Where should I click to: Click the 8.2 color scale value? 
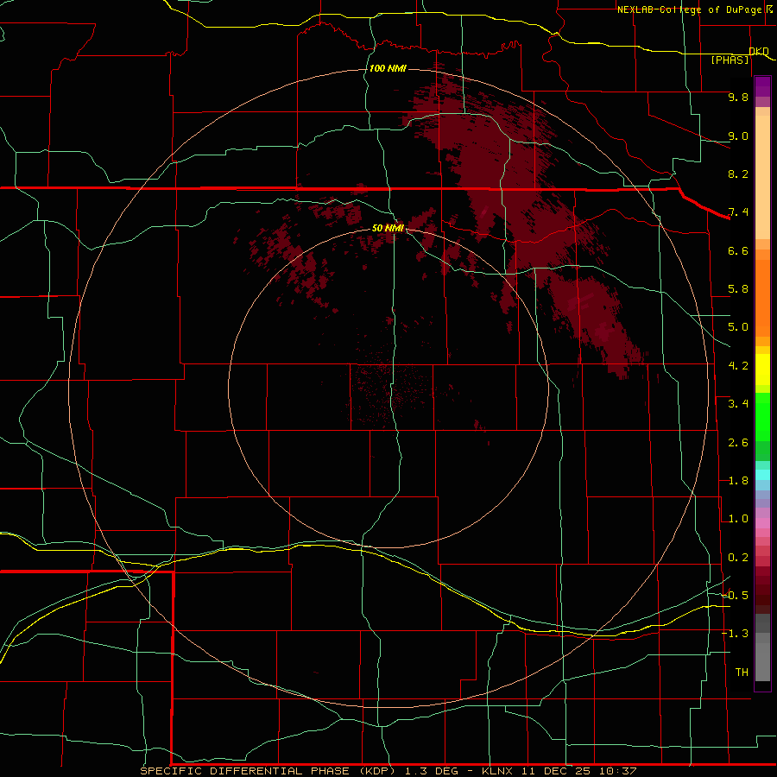(738, 174)
